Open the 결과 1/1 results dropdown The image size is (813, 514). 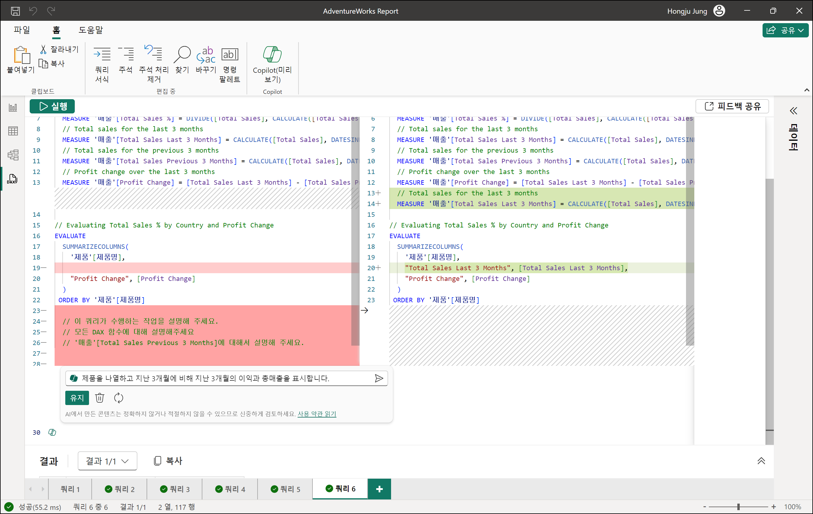tap(107, 461)
